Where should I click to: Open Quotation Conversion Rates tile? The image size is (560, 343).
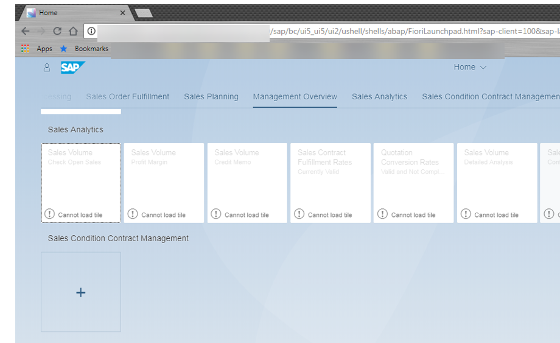point(413,183)
